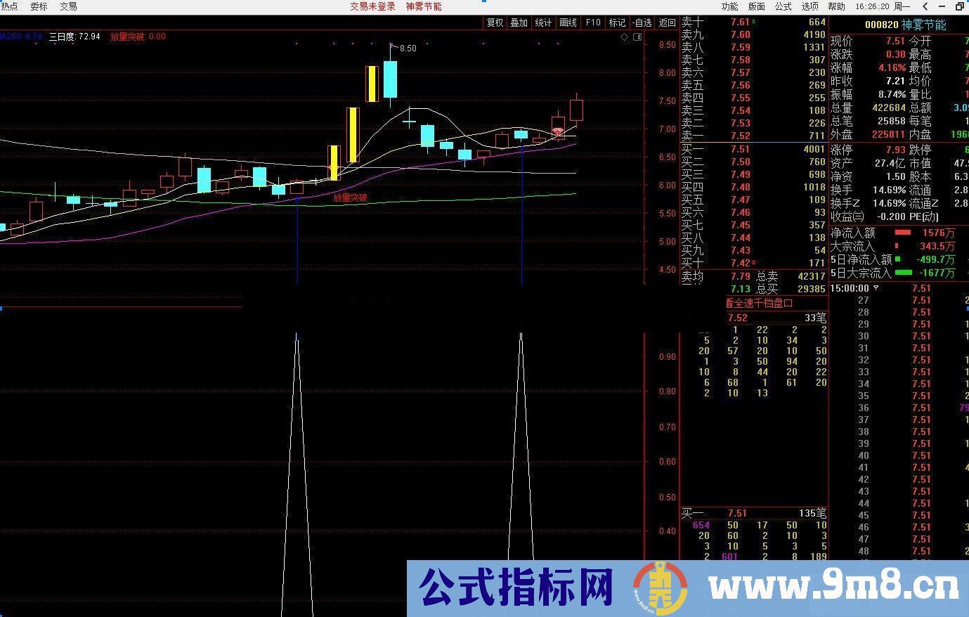Image resolution: width=969 pixels, height=617 pixels.
Task: Open the 15:00:00 time dropdown arrow
Action: [876, 288]
